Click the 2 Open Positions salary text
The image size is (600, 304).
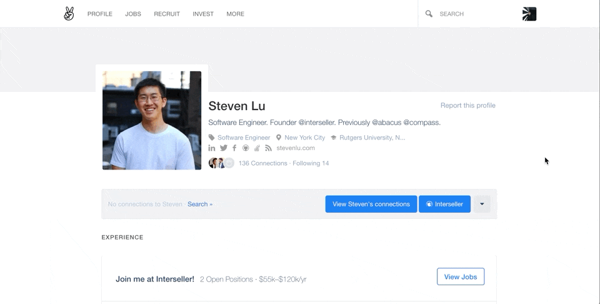[253, 280]
